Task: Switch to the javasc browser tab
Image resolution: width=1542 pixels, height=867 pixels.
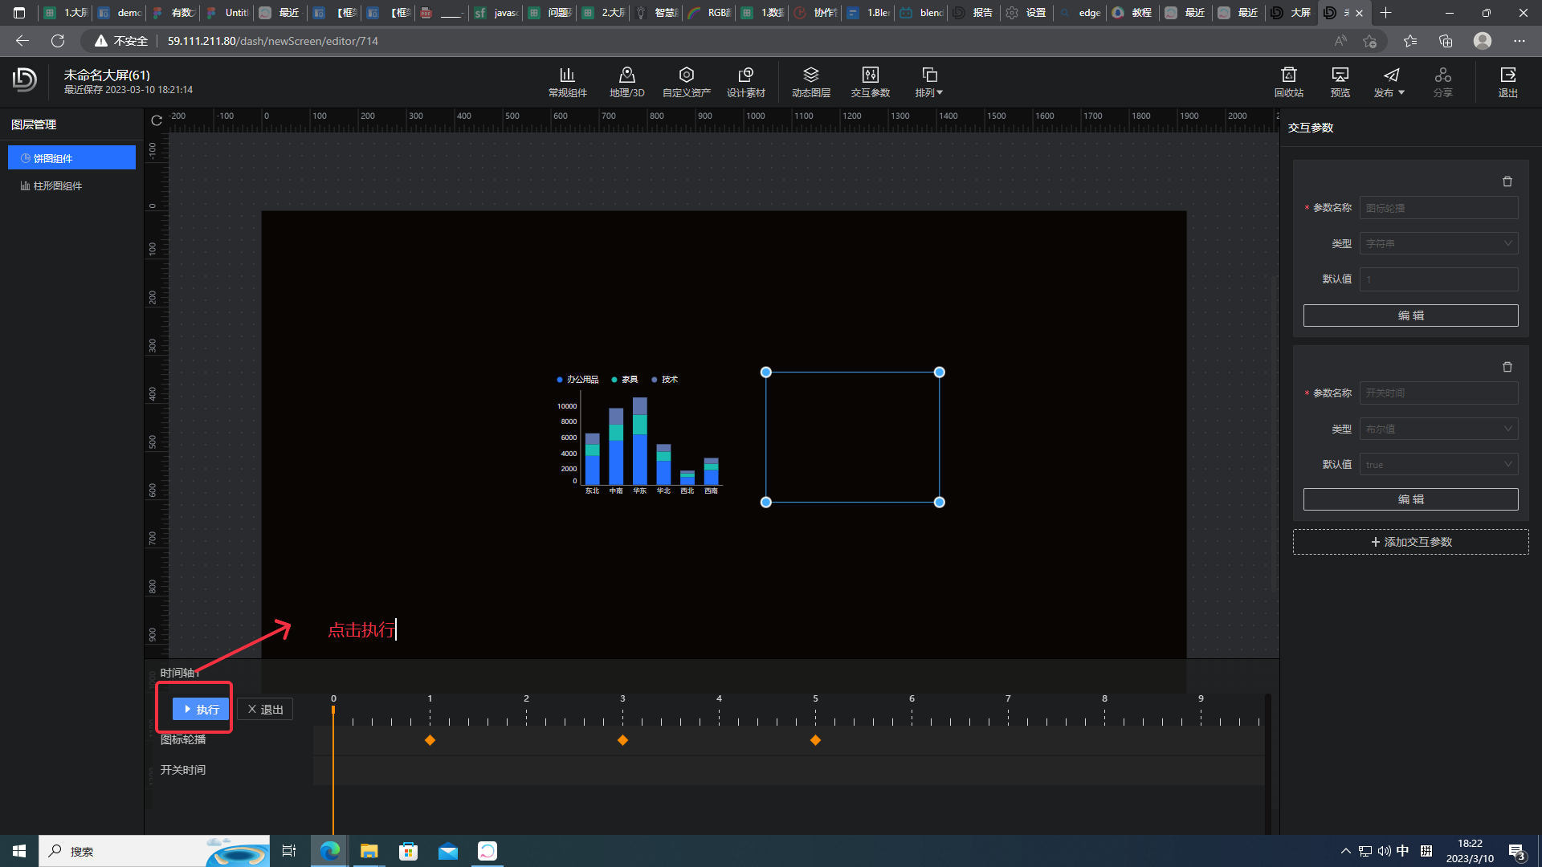Action: pos(496,13)
